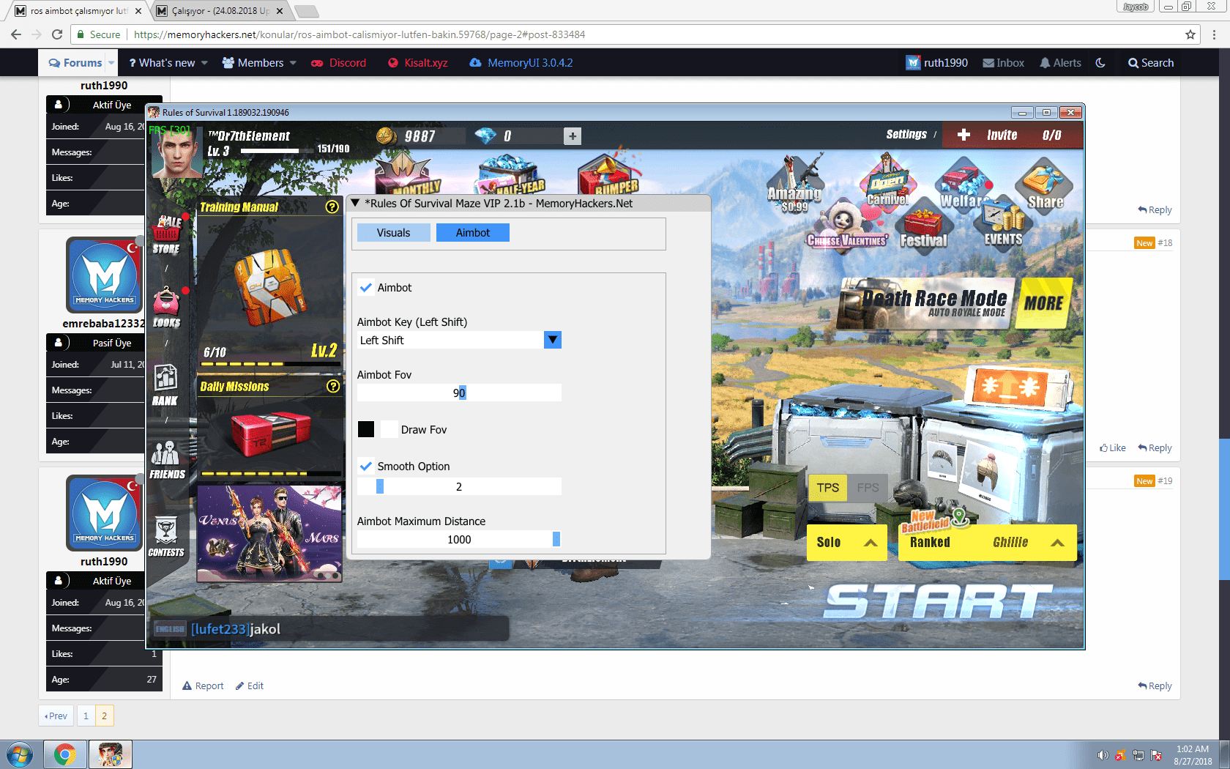
Task: Click Reply on post #18
Action: [x=1155, y=448]
